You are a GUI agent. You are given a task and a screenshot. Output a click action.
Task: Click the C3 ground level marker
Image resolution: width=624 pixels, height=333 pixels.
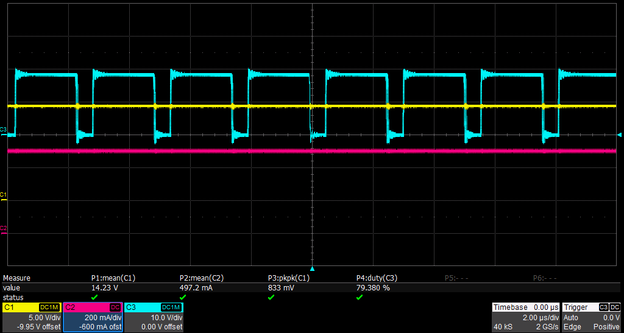(4, 131)
